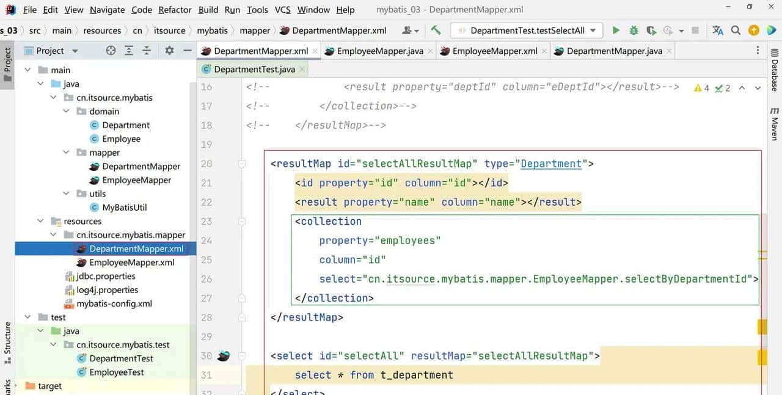Image resolution: width=782 pixels, height=395 pixels.
Task: Locate current file with crosshair icon
Action: pos(111,51)
